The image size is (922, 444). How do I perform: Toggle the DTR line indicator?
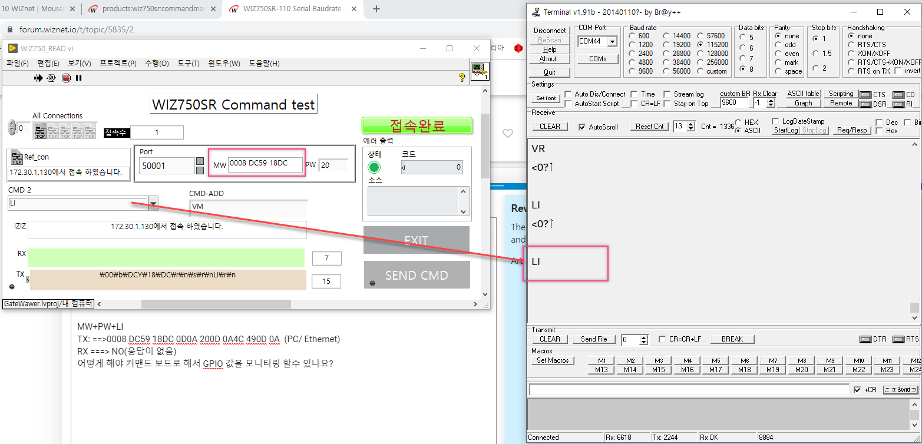tap(865, 339)
